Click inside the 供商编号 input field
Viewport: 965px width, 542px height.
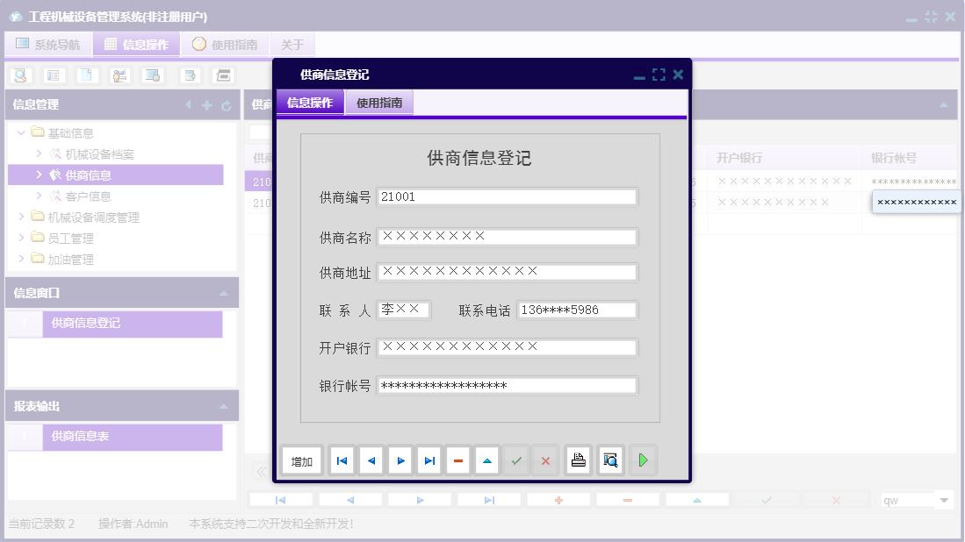click(506, 198)
